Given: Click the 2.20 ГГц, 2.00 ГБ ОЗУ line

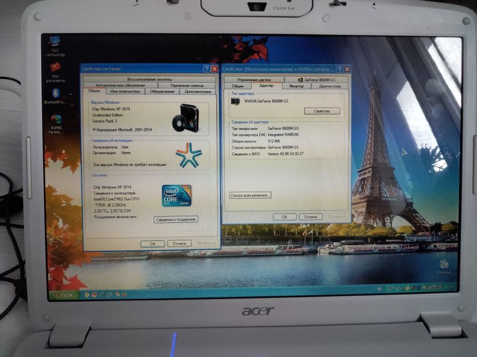Looking at the screenshot, I should pyautogui.click(x=113, y=211).
